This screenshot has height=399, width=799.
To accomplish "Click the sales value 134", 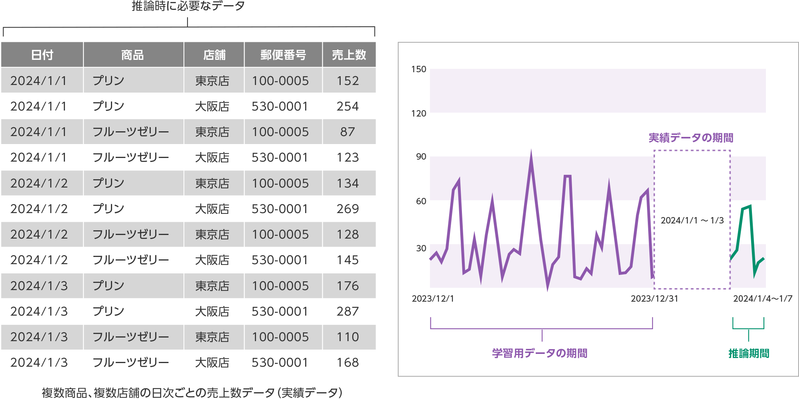I will [348, 183].
